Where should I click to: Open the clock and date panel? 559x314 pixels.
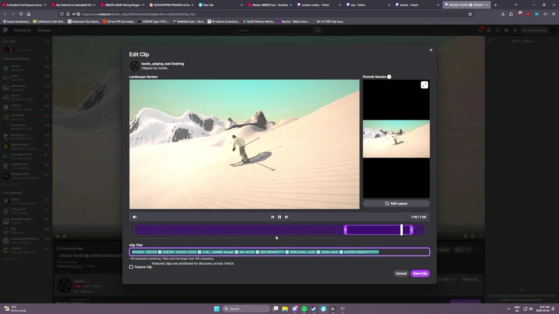(x=544, y=309)
